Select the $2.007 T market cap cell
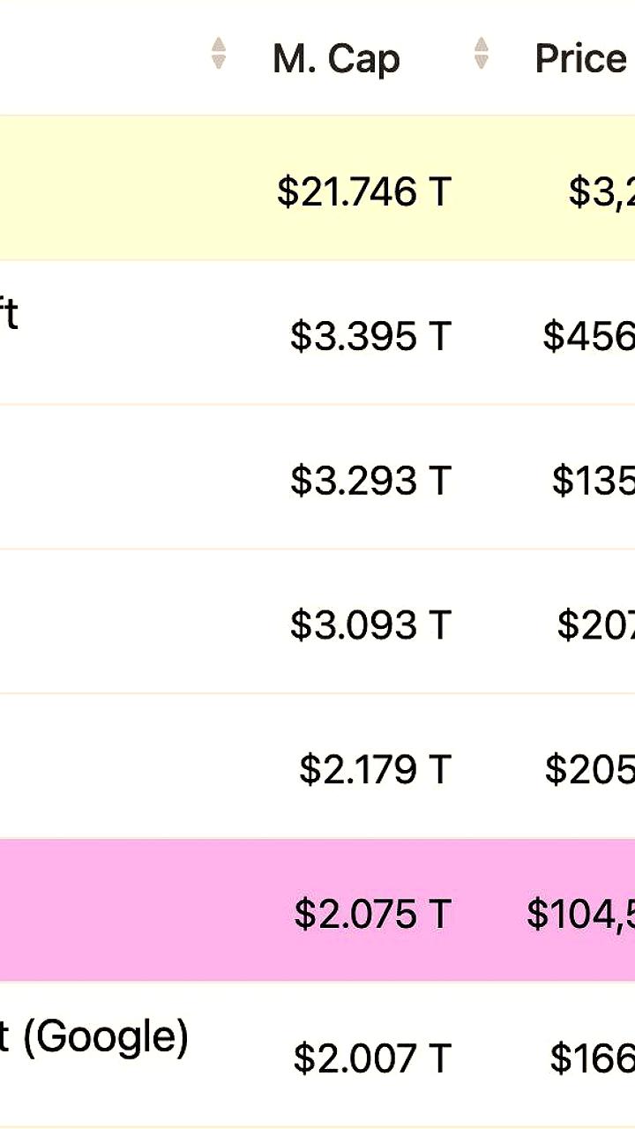The width and height of the screenshot is (635, 1129). pos(373,1058)
